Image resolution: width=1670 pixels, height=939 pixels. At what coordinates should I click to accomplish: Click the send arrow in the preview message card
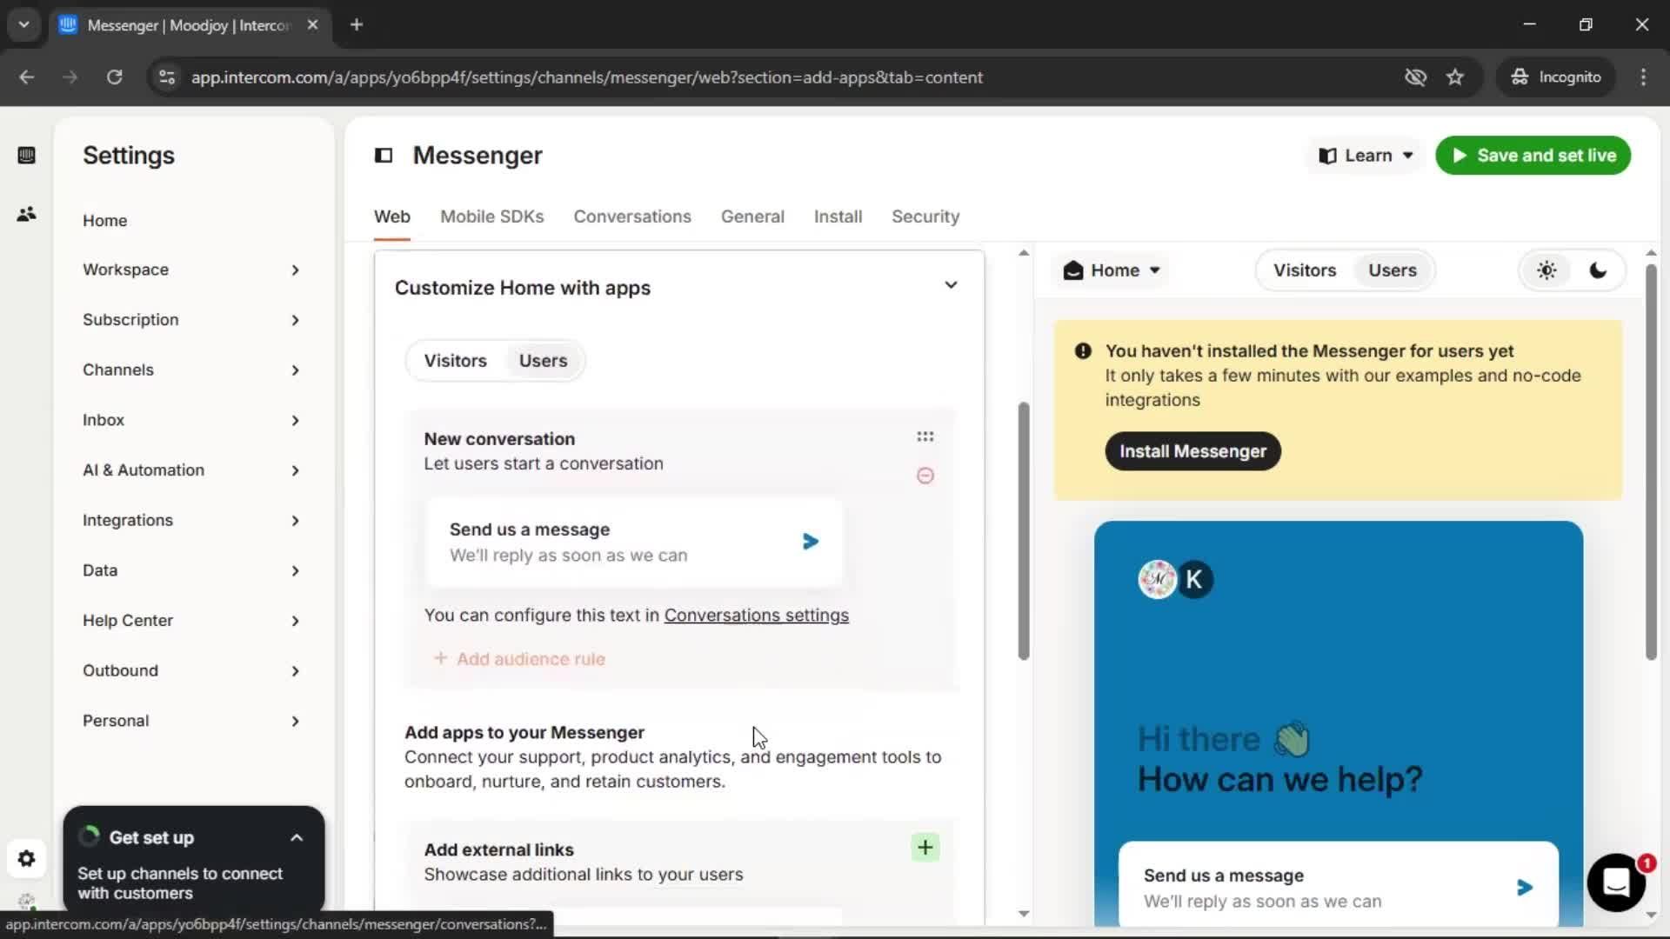pyautogui.click(x=1525, y=888)
